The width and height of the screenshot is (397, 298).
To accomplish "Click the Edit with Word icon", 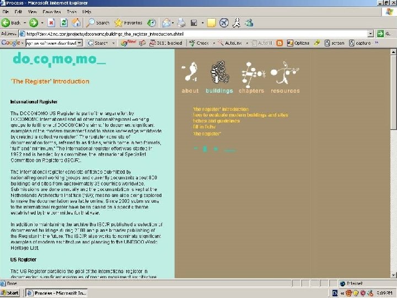I will (194, 23).
